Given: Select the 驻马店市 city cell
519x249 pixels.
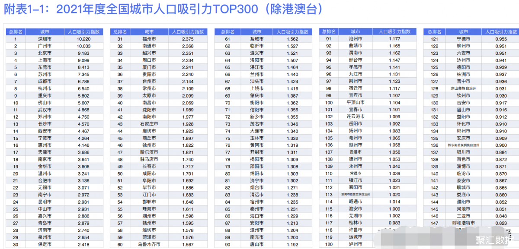Looking at the screenshot, I should 149,159.
